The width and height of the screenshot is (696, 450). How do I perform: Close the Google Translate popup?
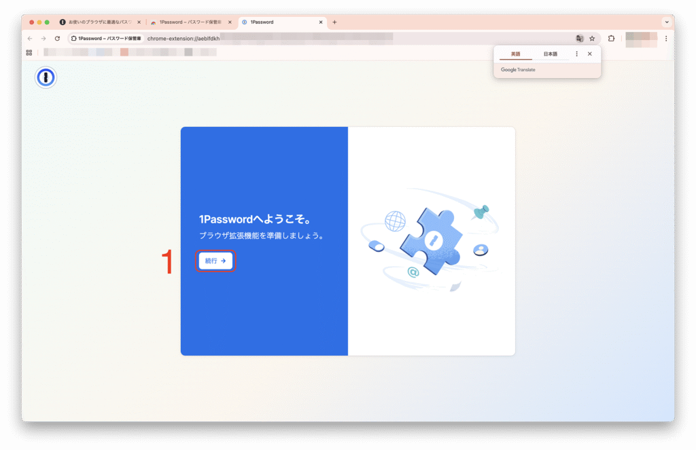[x=590, y=54]
